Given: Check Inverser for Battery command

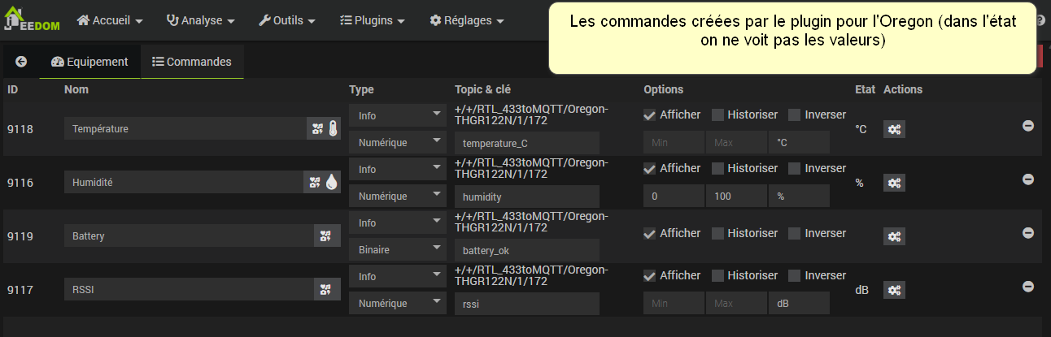Looking at the screenshot, I should coord(794,234).
